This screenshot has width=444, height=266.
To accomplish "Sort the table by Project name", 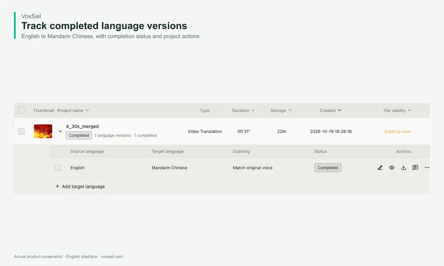I will pyautogui.click(x=73, y=111).
